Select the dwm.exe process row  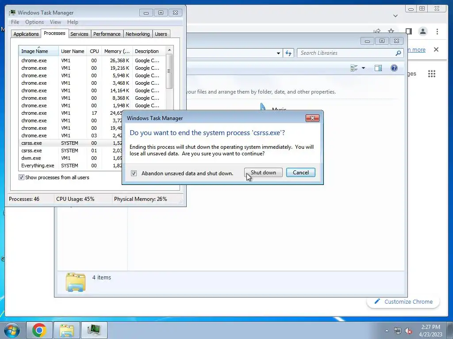71,158
